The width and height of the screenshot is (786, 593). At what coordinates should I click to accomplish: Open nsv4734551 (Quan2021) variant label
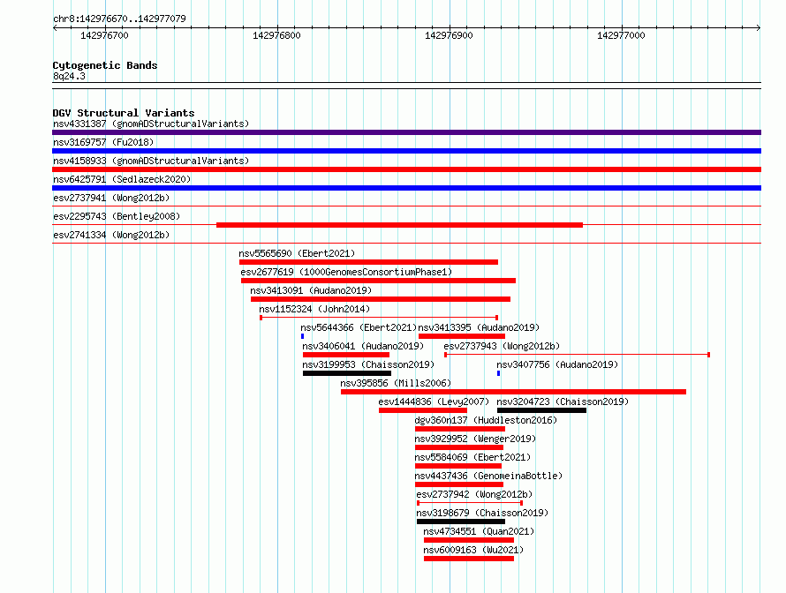(479, 531)
